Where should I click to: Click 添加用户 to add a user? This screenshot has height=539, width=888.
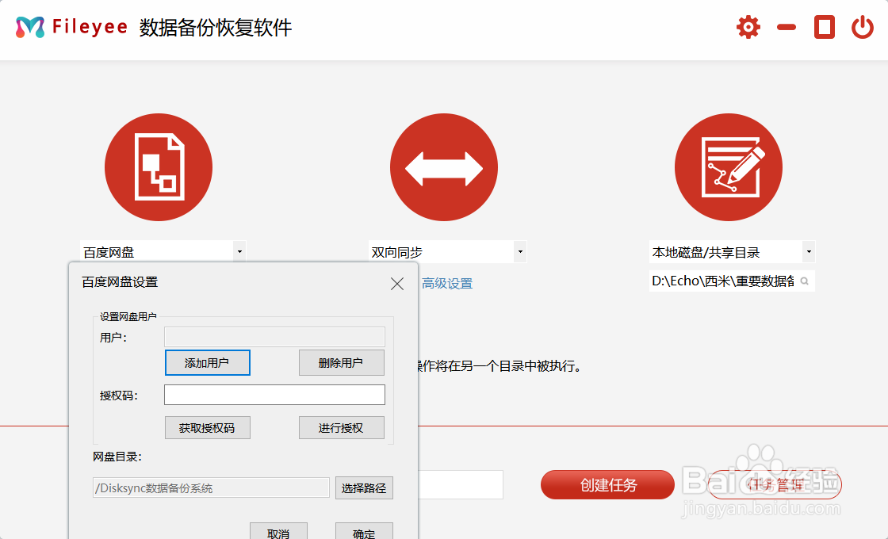click(207, 362)
